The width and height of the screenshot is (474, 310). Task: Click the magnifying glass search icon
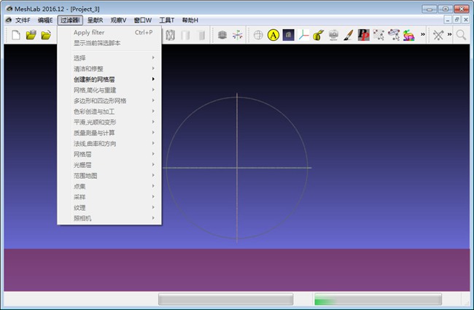pos(461,35)
